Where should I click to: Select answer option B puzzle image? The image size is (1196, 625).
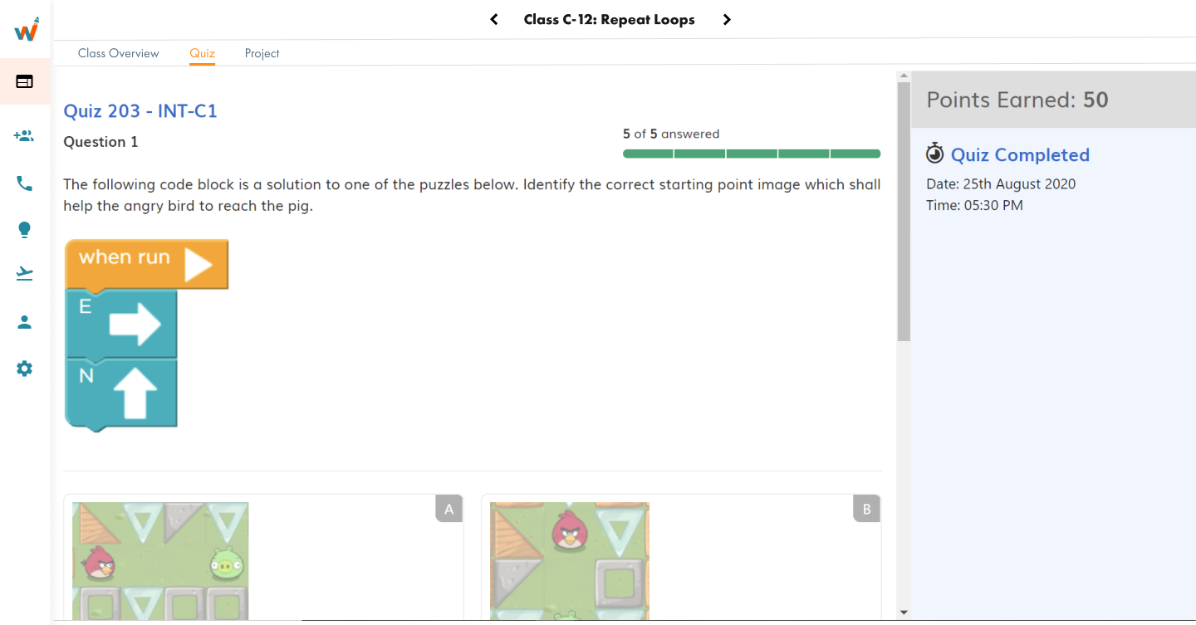pos(570,561)
